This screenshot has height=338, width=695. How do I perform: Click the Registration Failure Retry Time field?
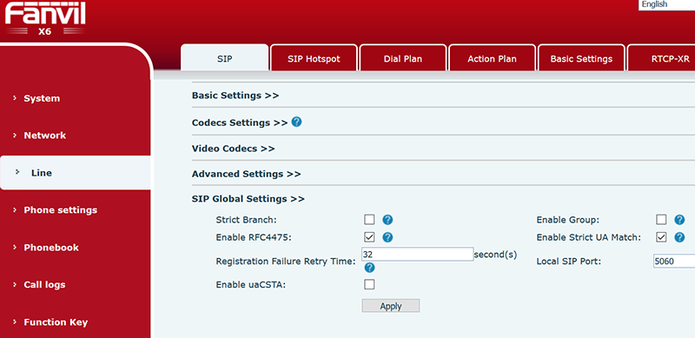(x=418, y=255)
